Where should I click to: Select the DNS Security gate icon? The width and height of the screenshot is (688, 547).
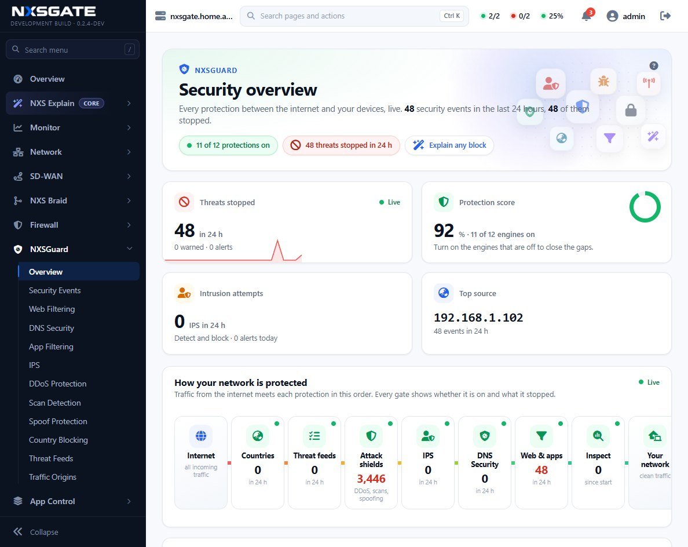pyautogui.click(x=484, y=436)
